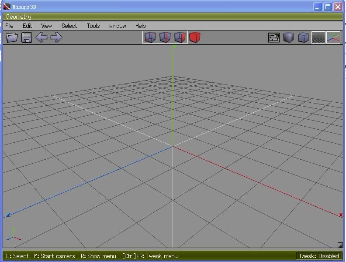The height and width of the screenshot is (262, 346).
Task: Redo with the right arrow icon
Action: pos(56,37)
